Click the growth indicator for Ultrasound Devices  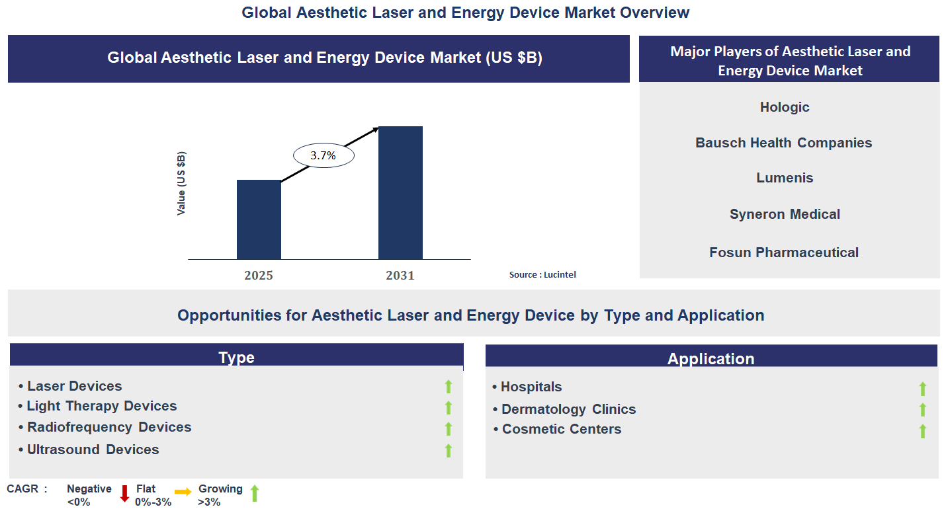point(449,449)
